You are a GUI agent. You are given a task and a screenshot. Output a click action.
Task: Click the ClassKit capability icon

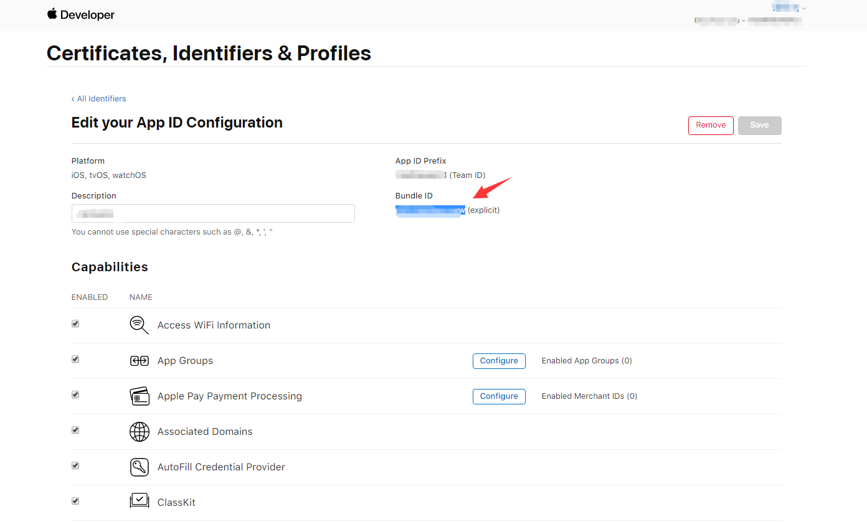[x=139, y=500]
